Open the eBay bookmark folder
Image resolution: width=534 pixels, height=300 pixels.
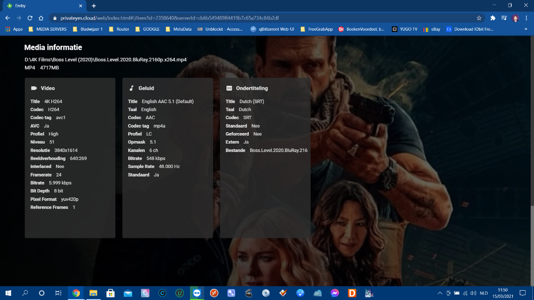pyautogui.click(x=432, y=29)
